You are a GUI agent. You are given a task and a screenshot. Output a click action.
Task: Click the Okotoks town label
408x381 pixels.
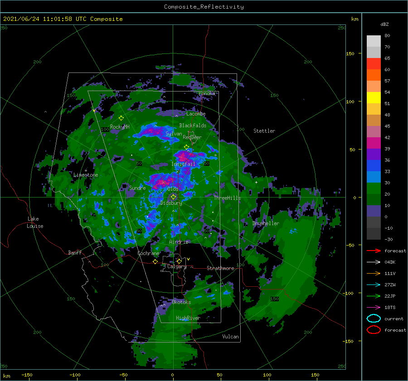[x=181, y=302]
